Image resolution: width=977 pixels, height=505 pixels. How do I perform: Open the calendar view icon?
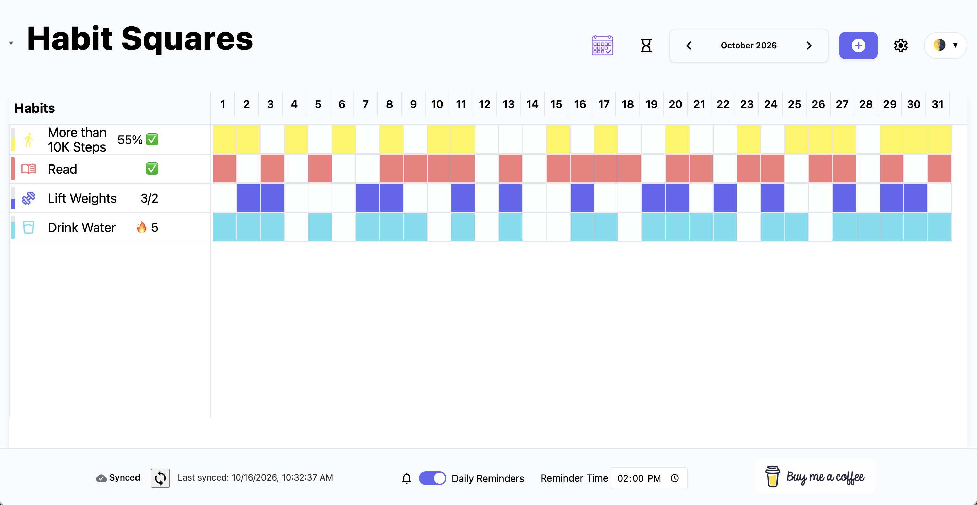pos(602,46)
